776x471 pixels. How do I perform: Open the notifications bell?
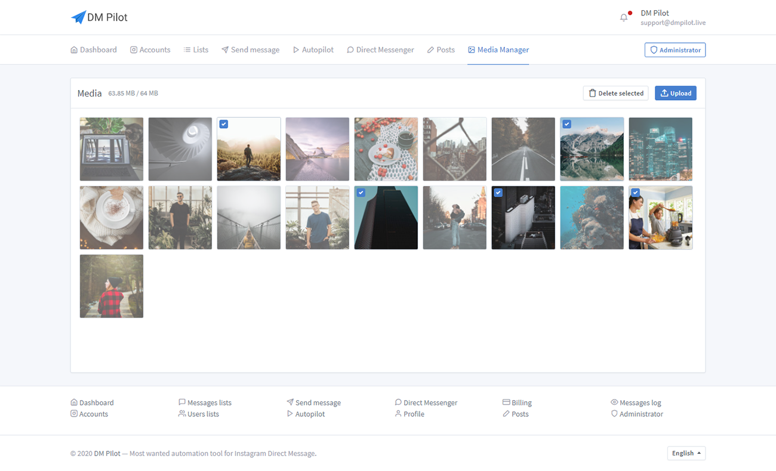pos(624,17)
